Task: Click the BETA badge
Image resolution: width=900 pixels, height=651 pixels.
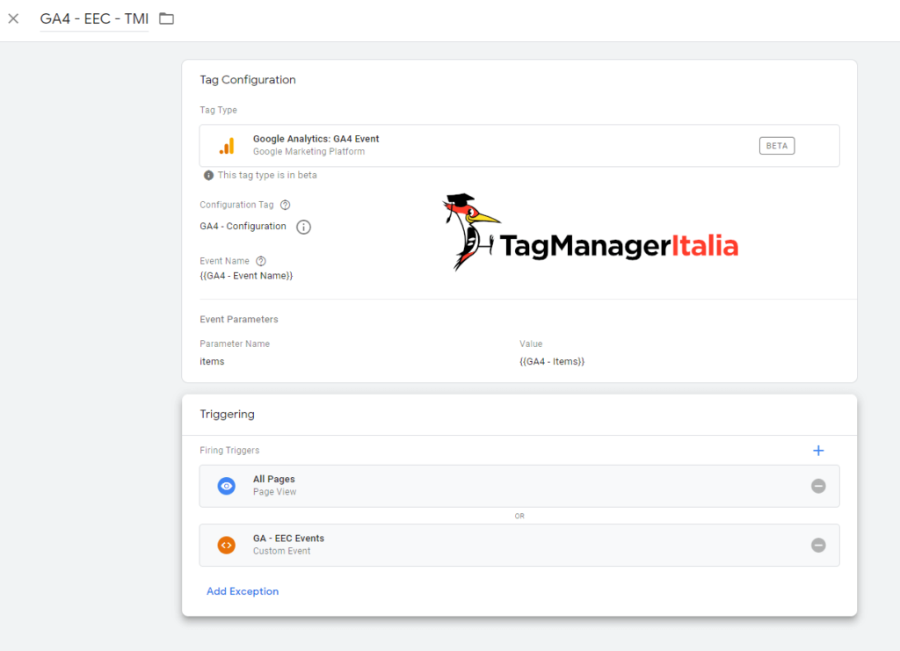Action: coord(777,146)
